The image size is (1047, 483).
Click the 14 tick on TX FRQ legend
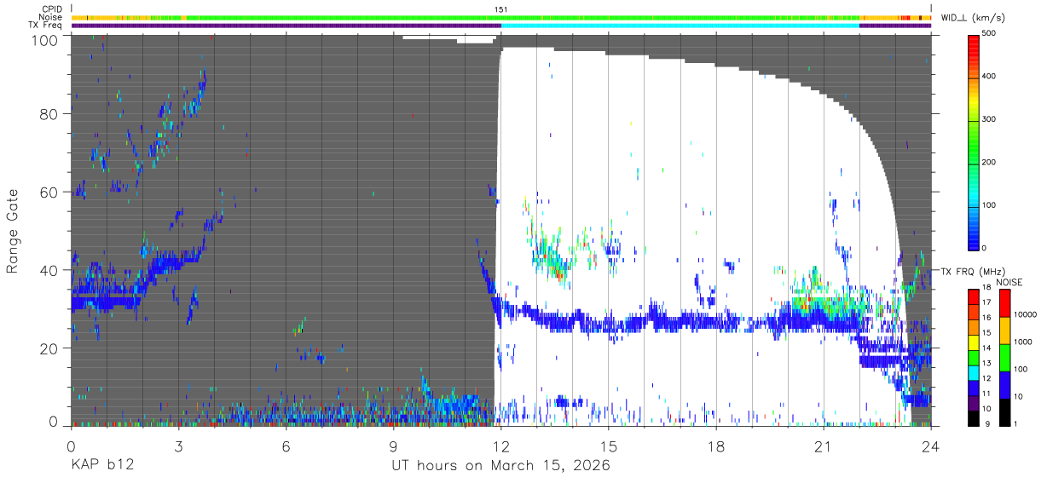tap(986, 348)
